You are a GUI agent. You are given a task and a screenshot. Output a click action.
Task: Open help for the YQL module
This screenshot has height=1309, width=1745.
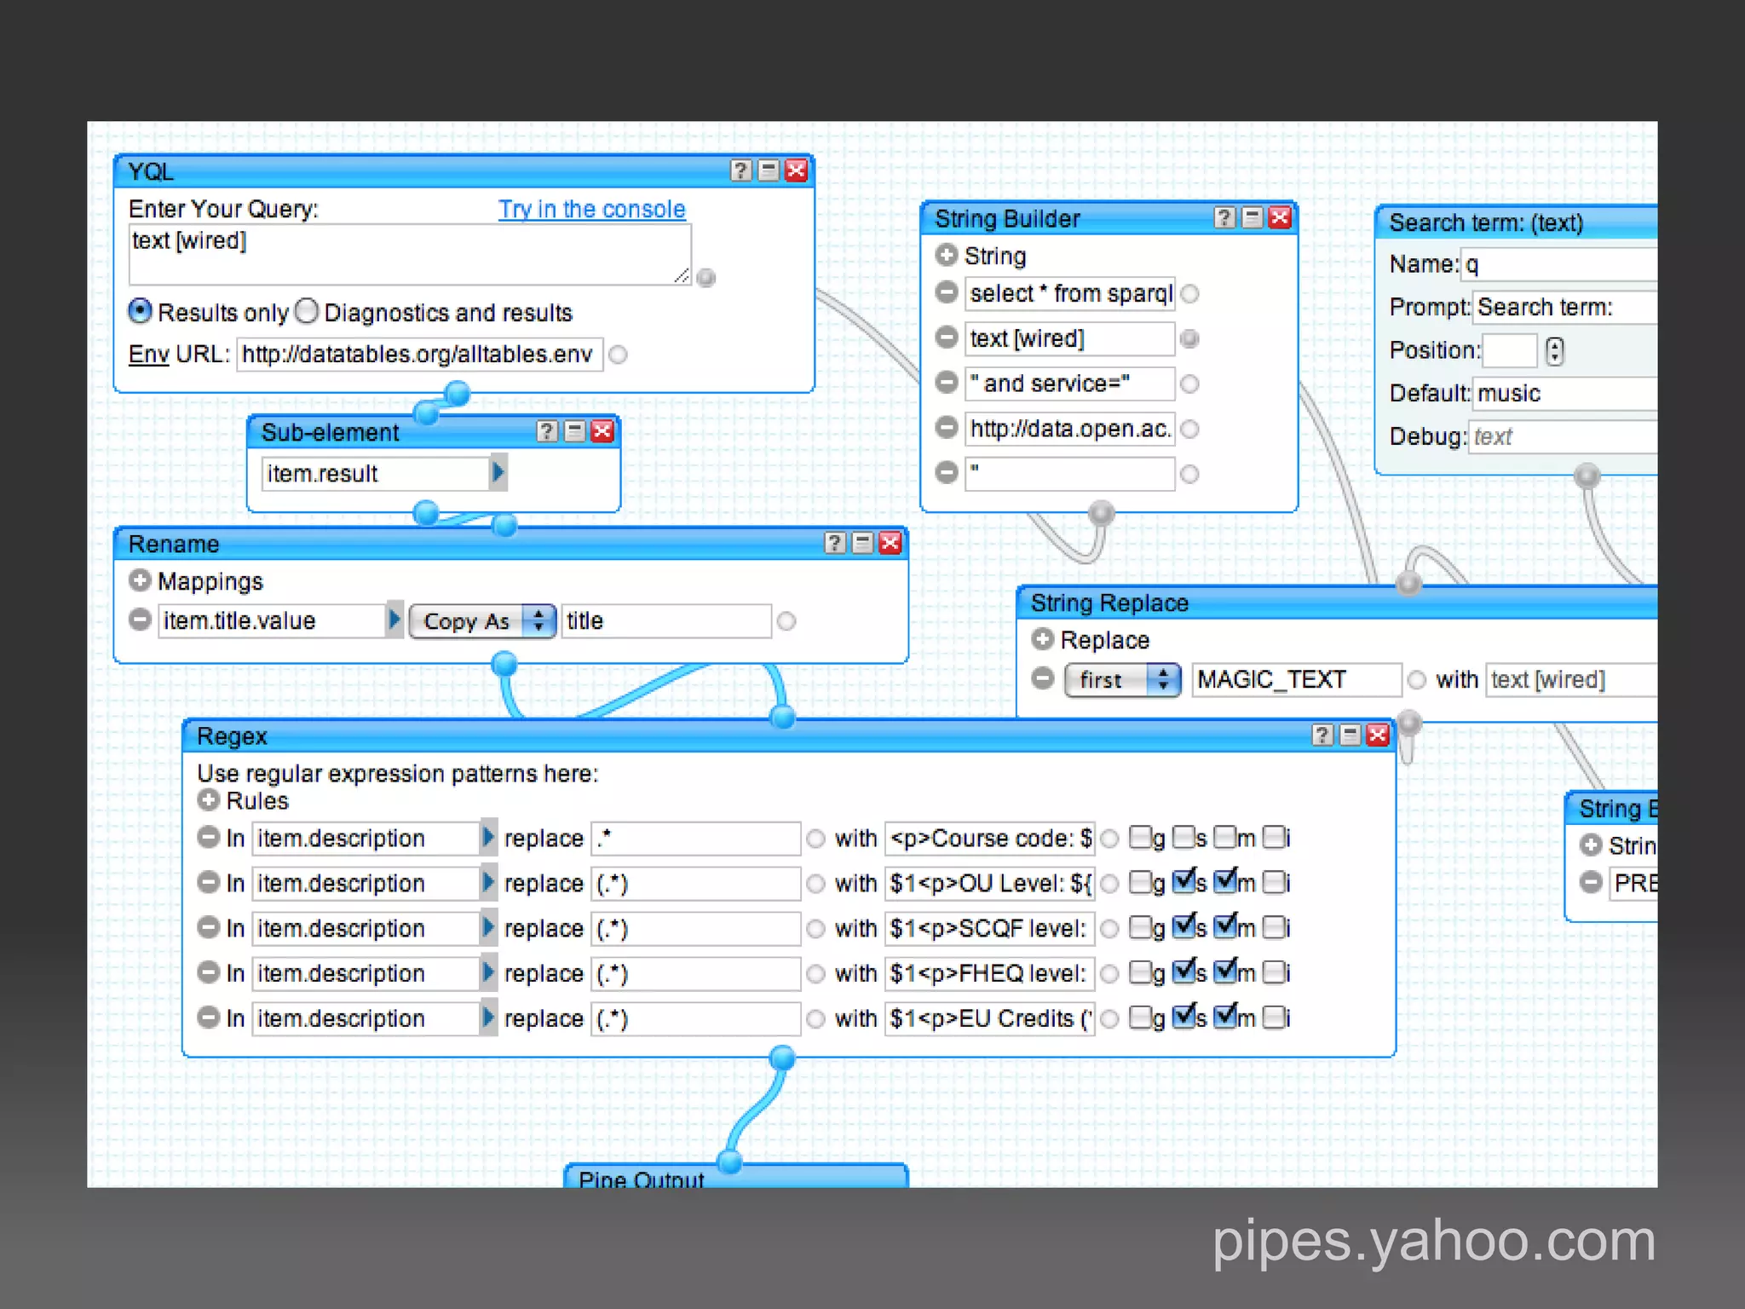point(740,170)
